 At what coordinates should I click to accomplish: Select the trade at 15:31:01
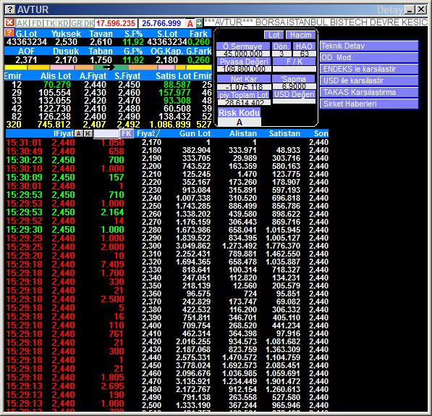(65, 143)
